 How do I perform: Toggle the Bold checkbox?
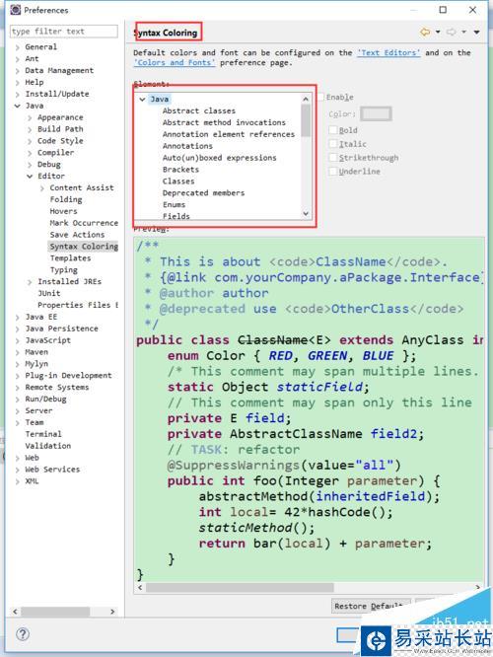click(x=333, y=130)
